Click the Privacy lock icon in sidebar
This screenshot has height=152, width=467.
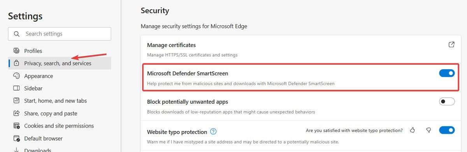16,63
